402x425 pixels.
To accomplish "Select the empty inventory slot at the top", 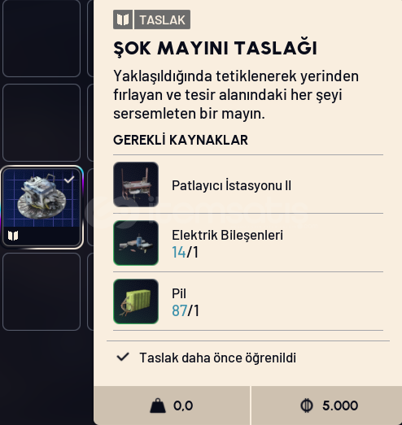I will tap(42, 38).
